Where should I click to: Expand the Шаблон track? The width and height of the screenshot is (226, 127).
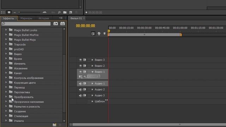tap(93, 101)
